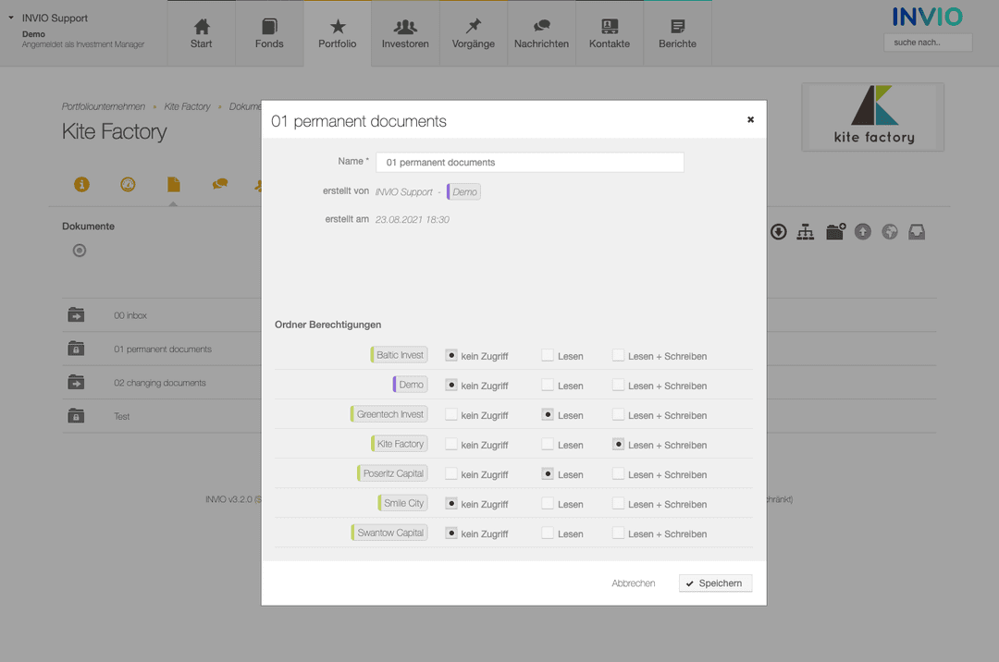Expand the INVIO Support user menu arrow

(11, 18)
